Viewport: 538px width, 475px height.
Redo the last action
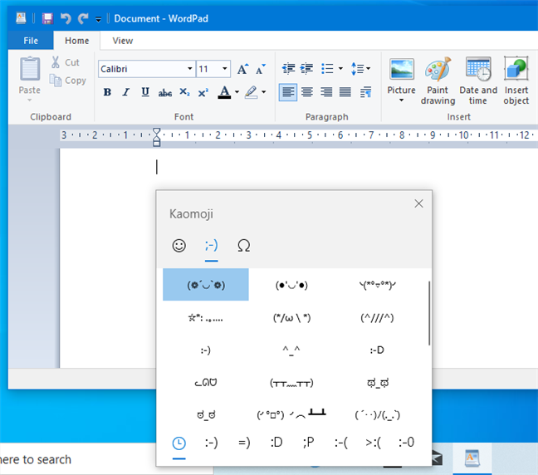pos(83,18)
